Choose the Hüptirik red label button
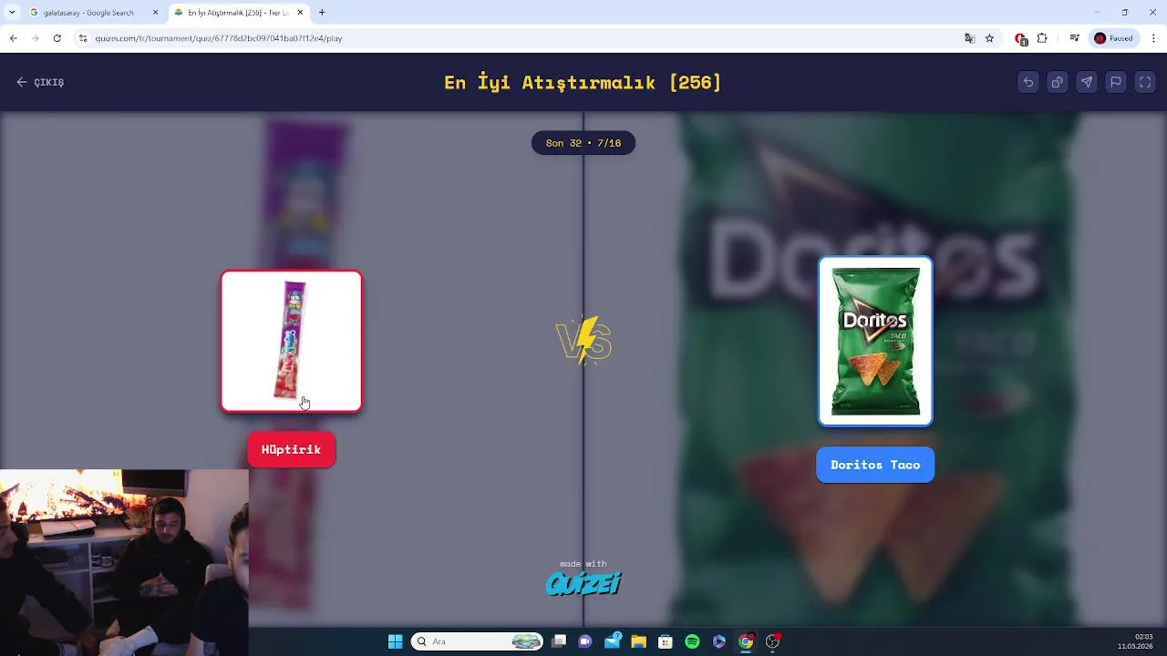 pos(292,450)
